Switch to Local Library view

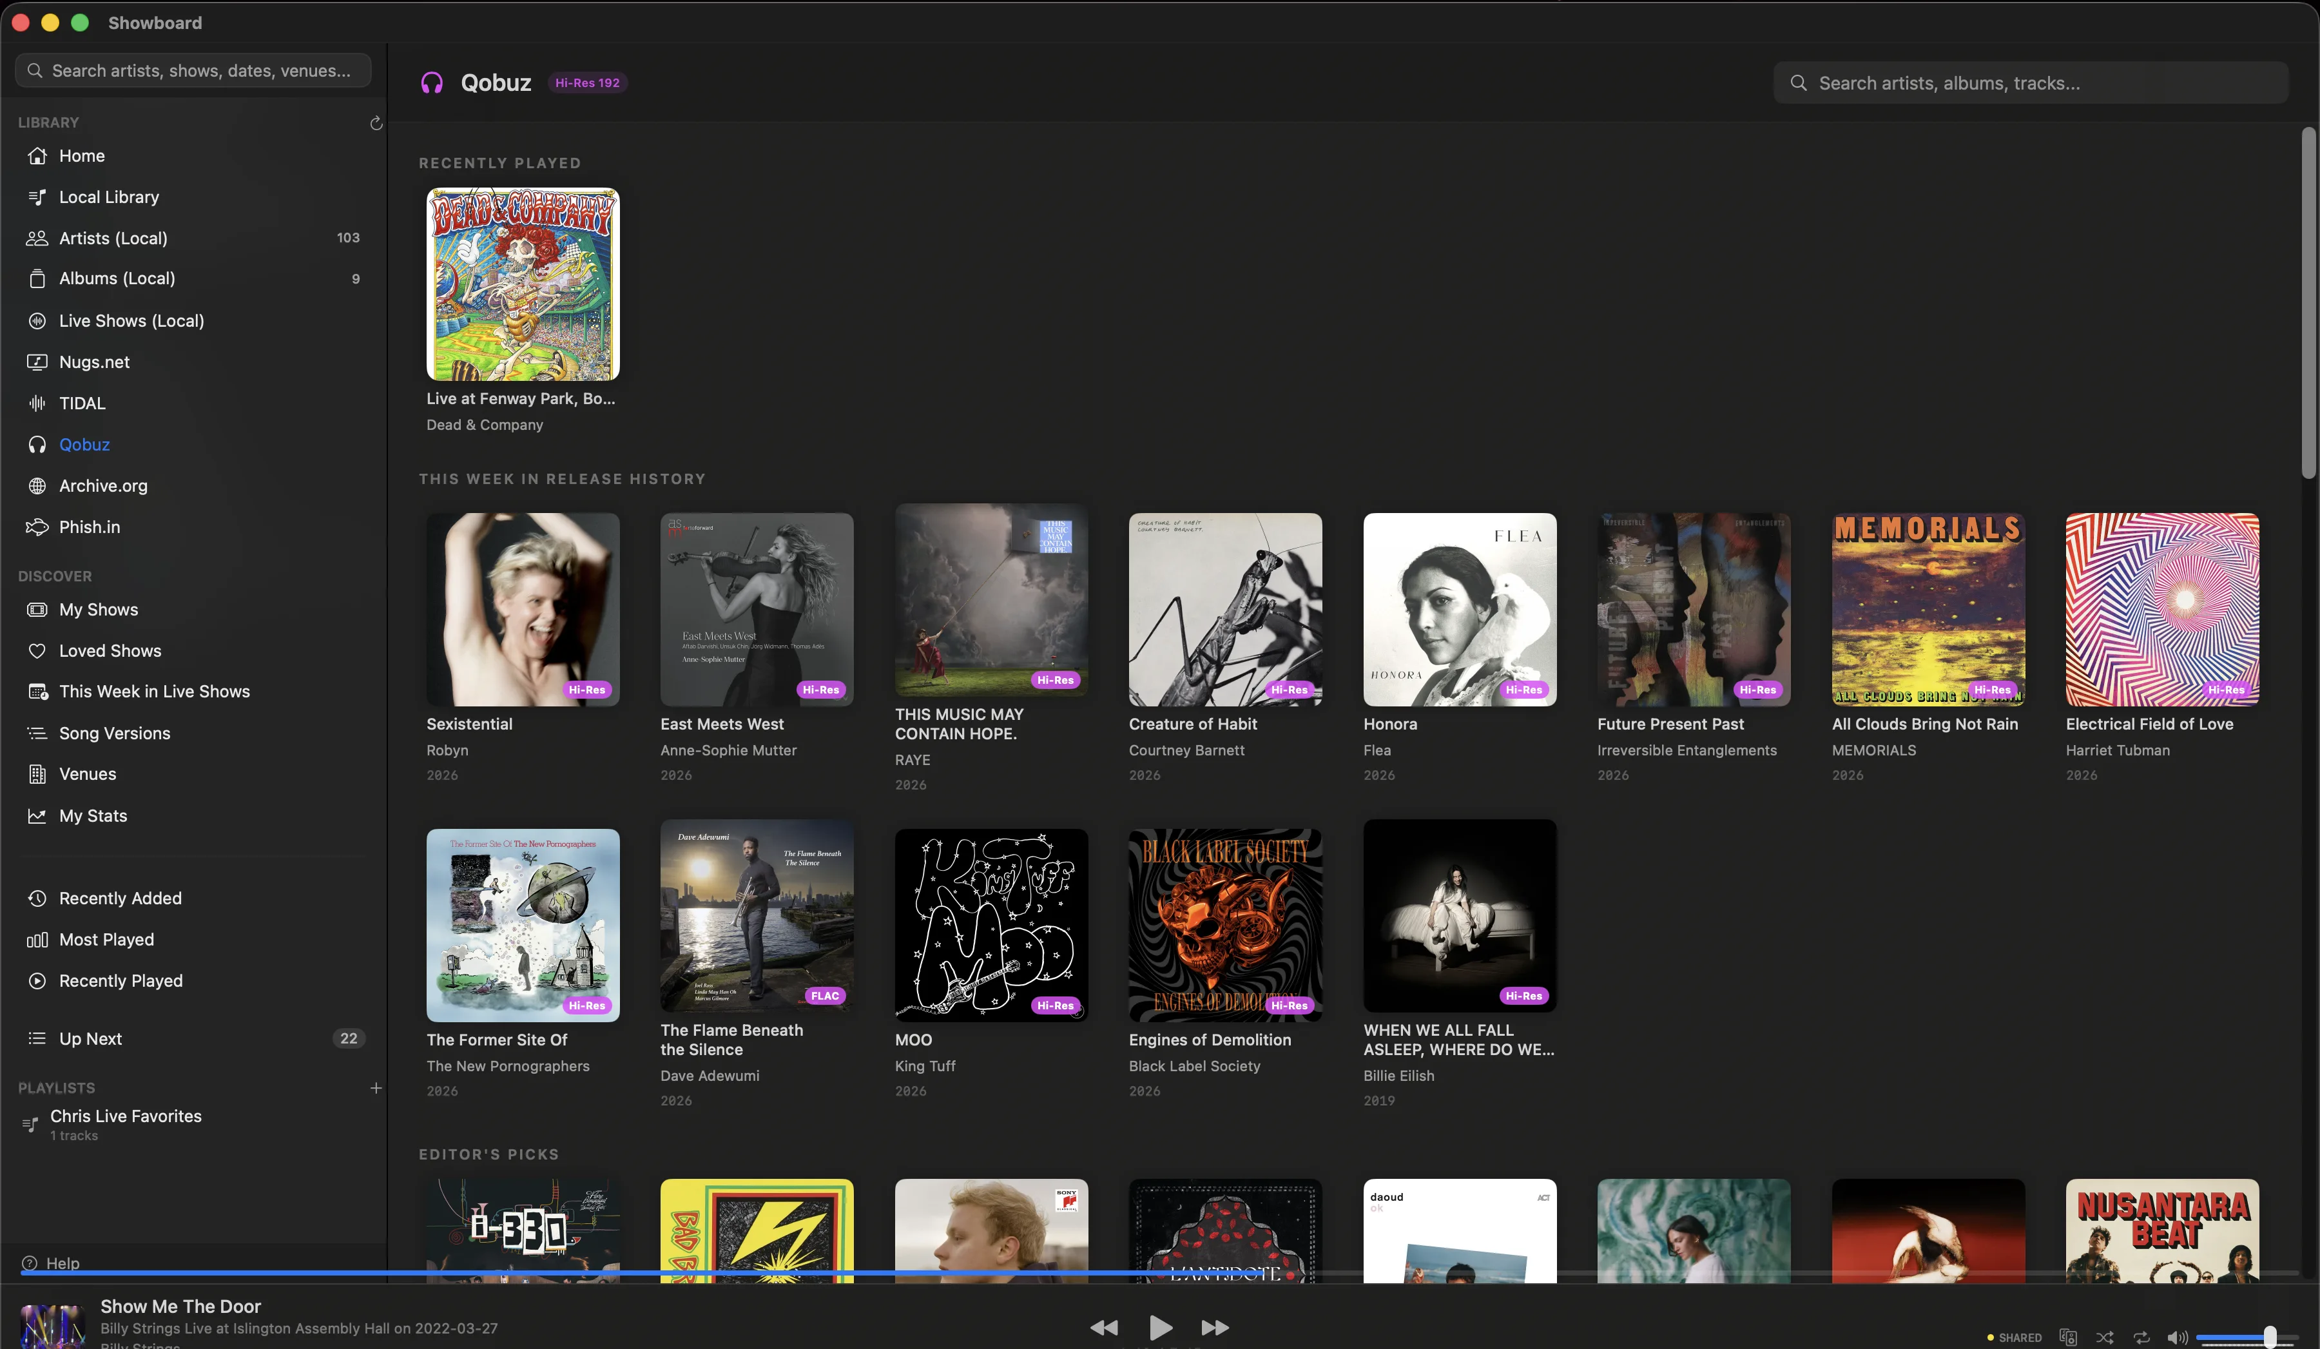108,196
